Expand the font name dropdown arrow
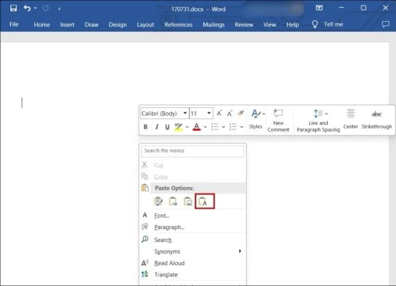This screenshot has width=396, height=286. [x=185, y=113]
